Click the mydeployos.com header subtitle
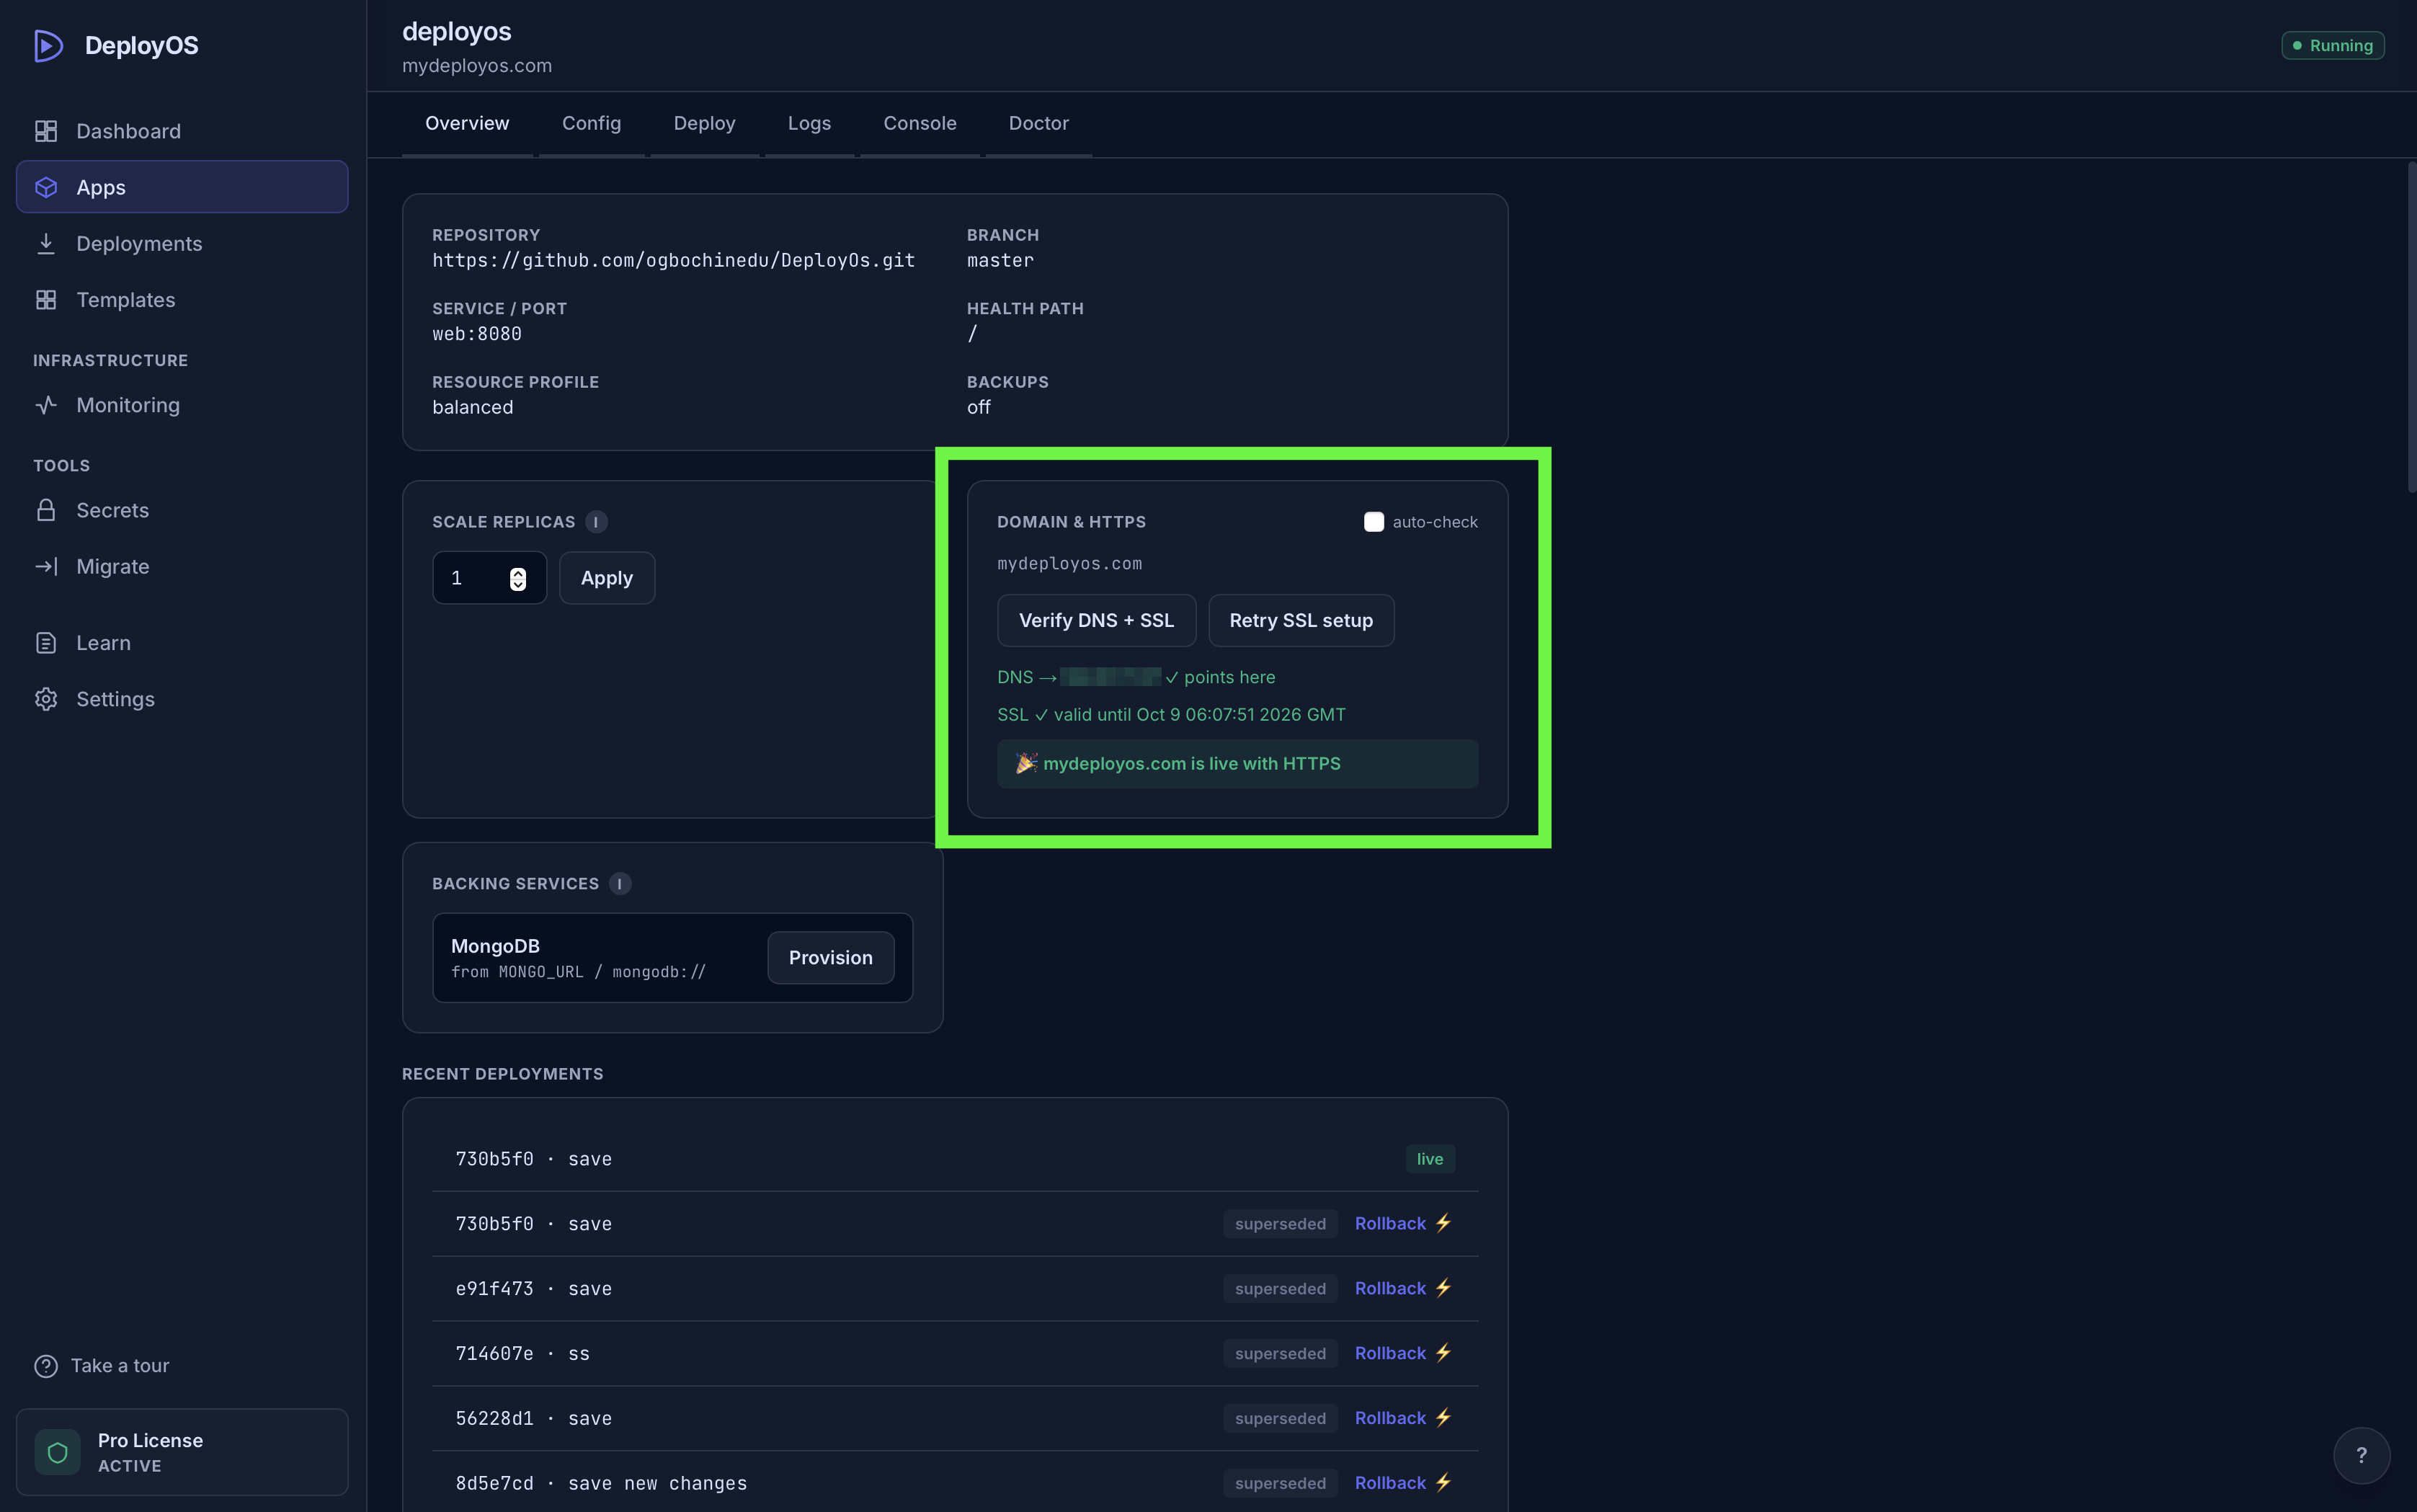 coord(477,66)
